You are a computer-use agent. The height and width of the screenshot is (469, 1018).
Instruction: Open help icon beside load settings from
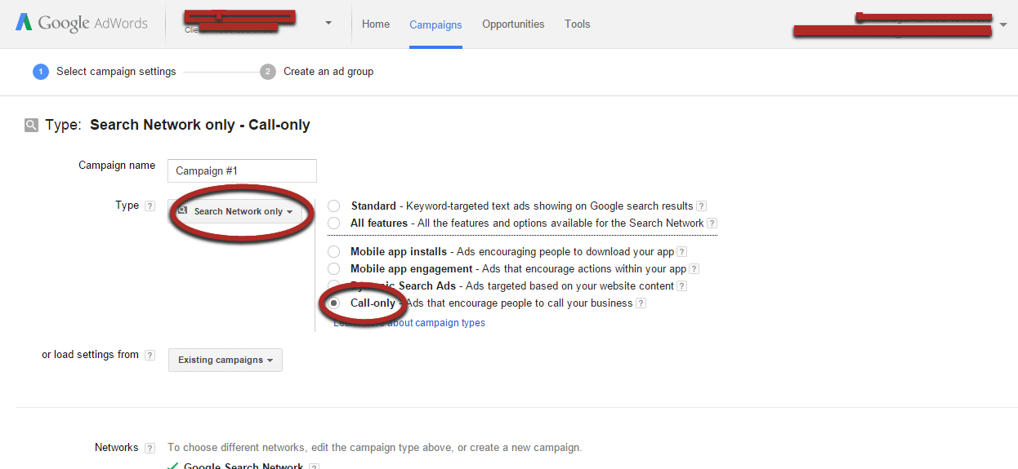pyautogui.click(x=150, y=356)
